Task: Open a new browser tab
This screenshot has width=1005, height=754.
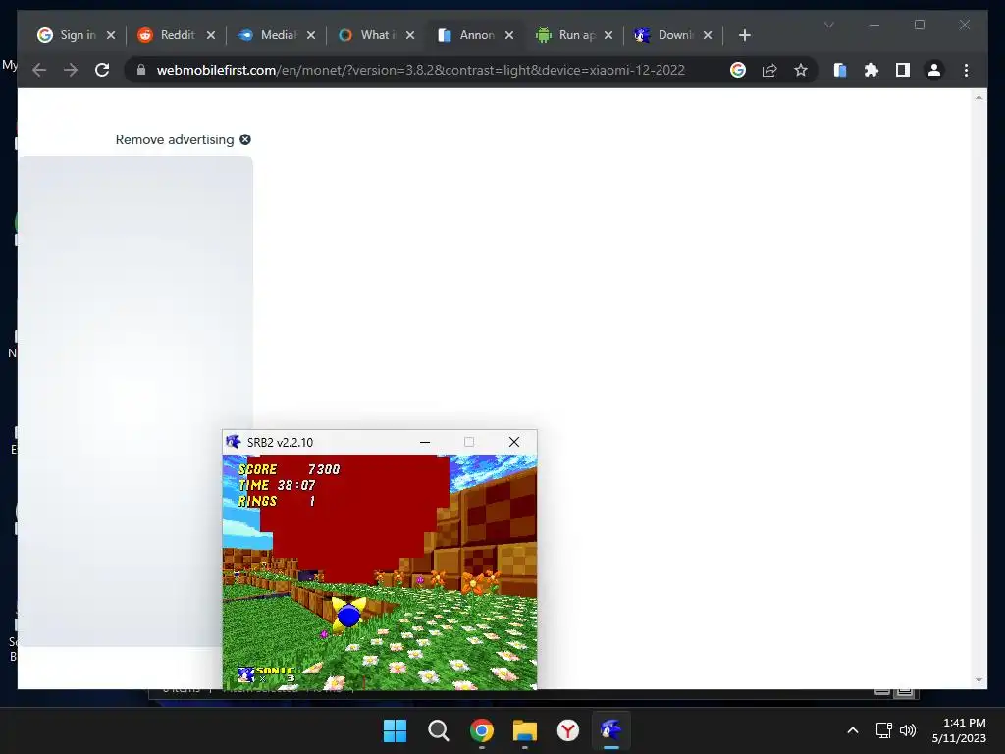Action: (x=744, y=35)
